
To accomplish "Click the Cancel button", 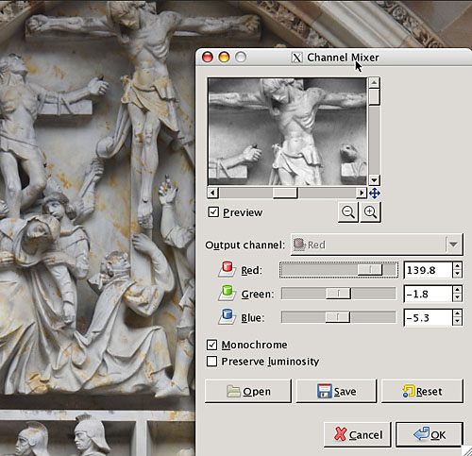I will pos(358,434).
